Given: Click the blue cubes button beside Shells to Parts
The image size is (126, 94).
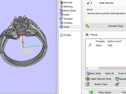Looking at the screenshot, I should (120, 84).
